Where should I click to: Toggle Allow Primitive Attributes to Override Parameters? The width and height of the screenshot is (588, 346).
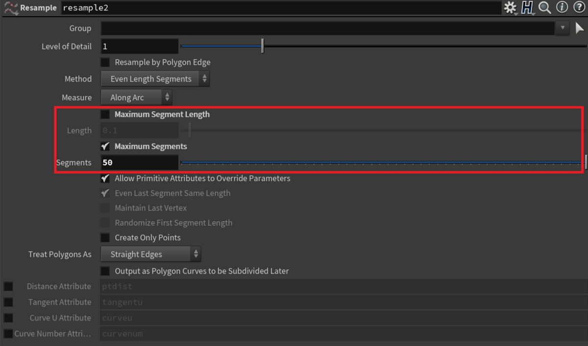point(105,178)
